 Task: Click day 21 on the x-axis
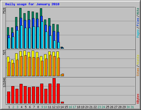pyautogui.click(x=91, y=107)
